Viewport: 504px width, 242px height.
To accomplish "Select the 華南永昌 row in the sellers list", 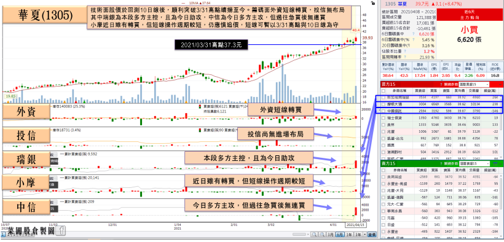I will click(440, 211).
